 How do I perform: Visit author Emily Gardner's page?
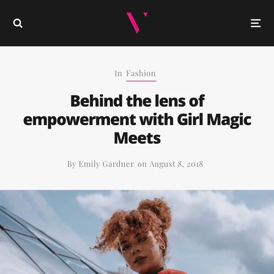(x=106, y=164)
